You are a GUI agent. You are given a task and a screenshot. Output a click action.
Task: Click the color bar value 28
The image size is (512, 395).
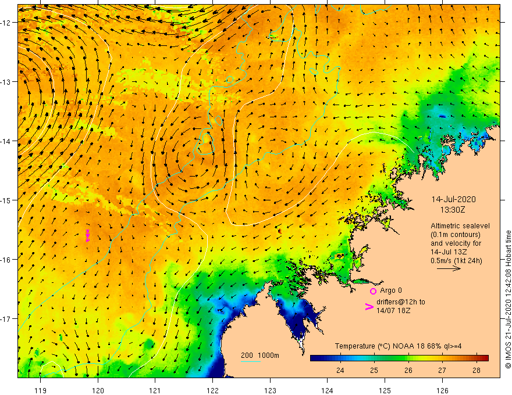[477, 371]
